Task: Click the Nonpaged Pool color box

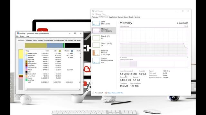Action: click(26, 64)
